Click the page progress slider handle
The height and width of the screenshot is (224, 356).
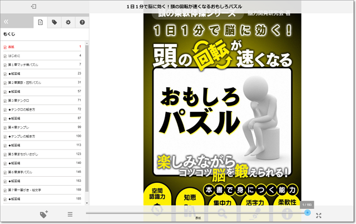(x=307, y=212)
